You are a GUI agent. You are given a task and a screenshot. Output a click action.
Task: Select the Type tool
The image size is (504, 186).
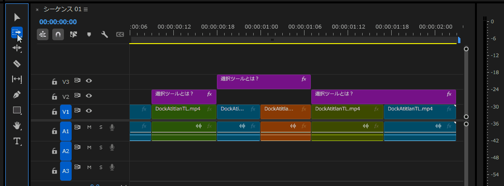[x=17, y=141]
